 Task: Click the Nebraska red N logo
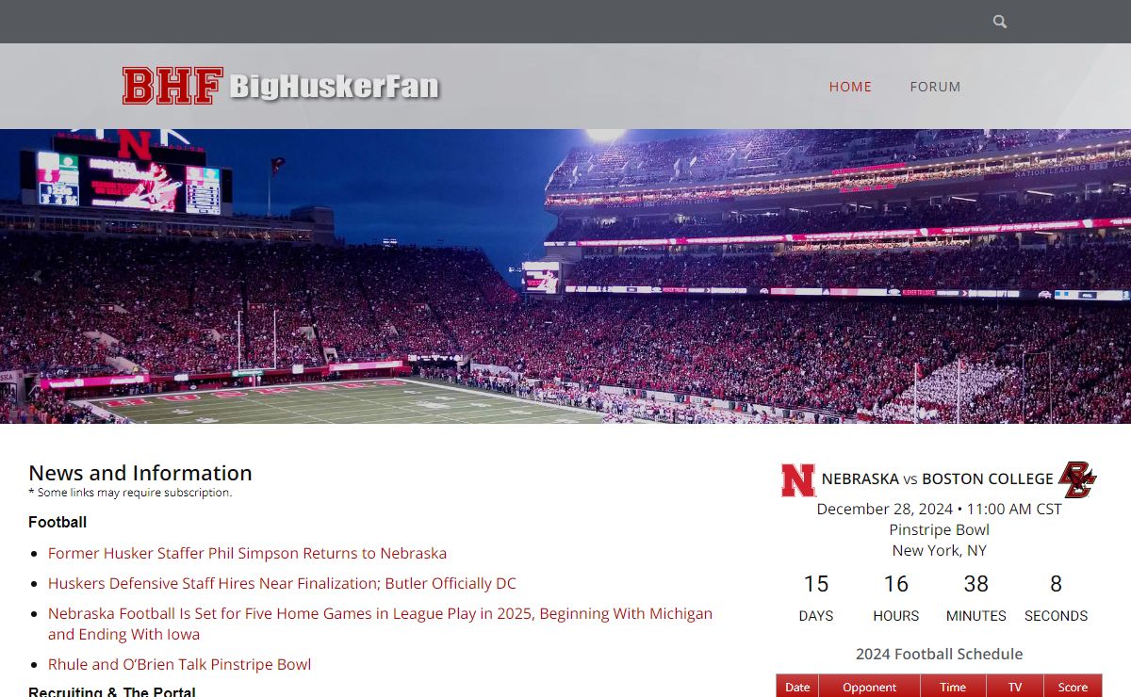click(797, 480)
